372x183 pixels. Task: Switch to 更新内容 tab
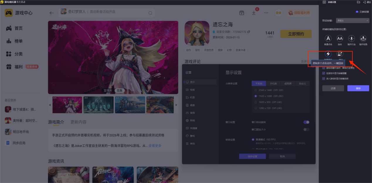[78, 122]
